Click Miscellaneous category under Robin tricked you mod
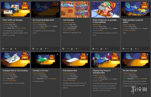The height and width of the screenshot is (97, 151). (x=97, y=25)
